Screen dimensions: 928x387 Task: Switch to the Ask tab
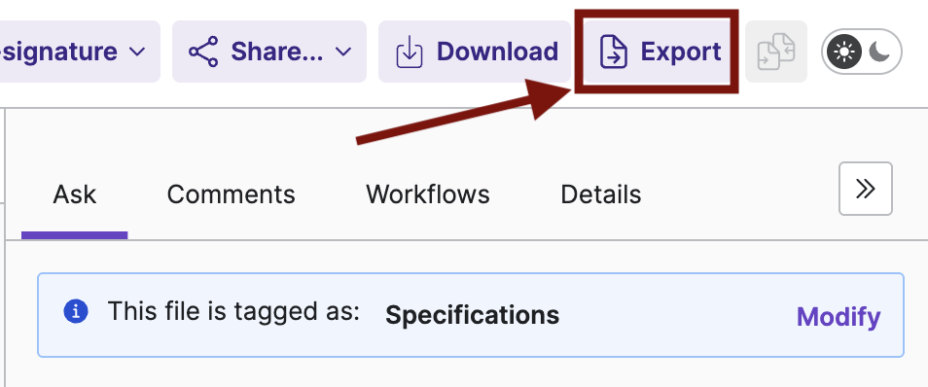[75, 194]
